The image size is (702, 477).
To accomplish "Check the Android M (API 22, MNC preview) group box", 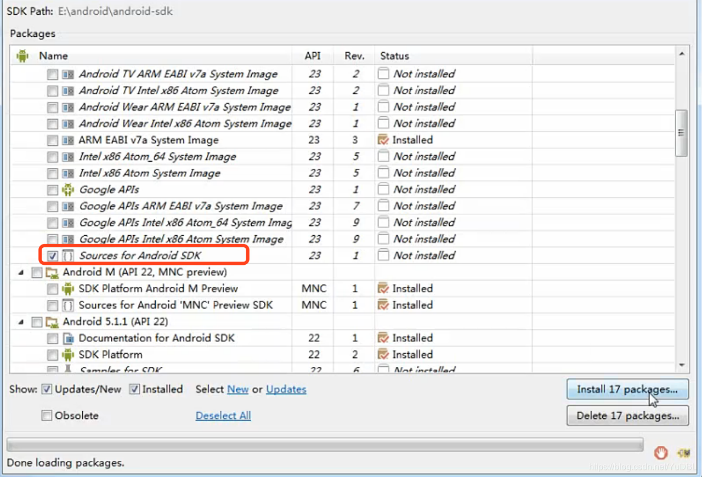I will pyautogui.click(x=36, y=272).
